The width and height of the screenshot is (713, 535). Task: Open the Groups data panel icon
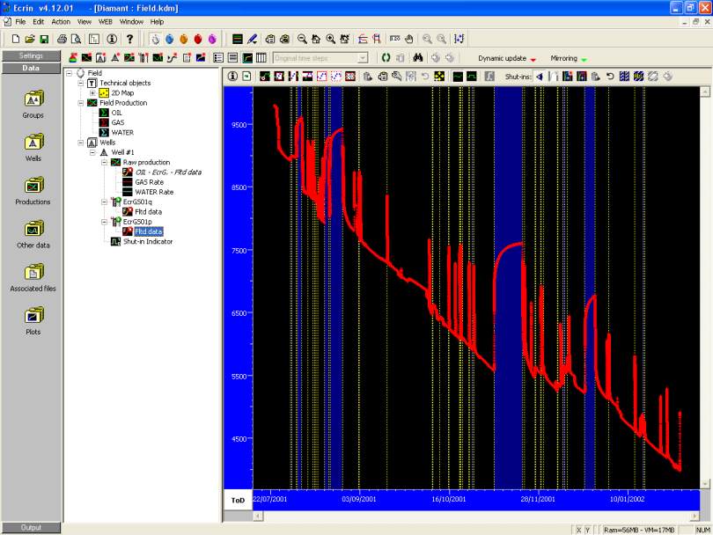[x=32, y=99]
